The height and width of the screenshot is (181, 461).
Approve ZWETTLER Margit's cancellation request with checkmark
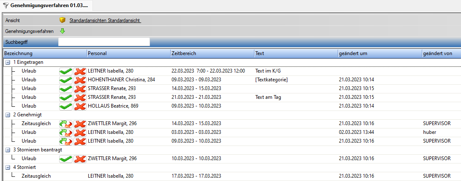coord(65,159)
